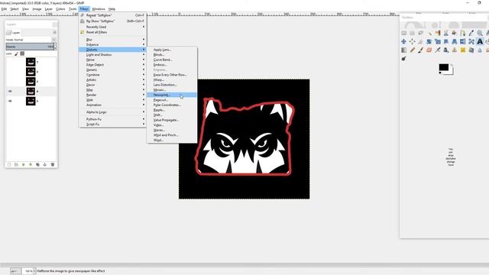Adjust the layer Opacity slider
The image size is (489, 275).
31,47
